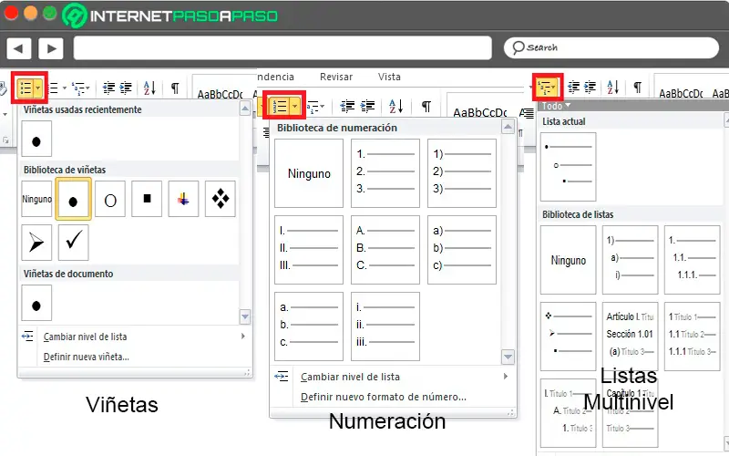The image size is (729, 456).
Task: Select the arrowhead bullet
Action: pos(36,243)
